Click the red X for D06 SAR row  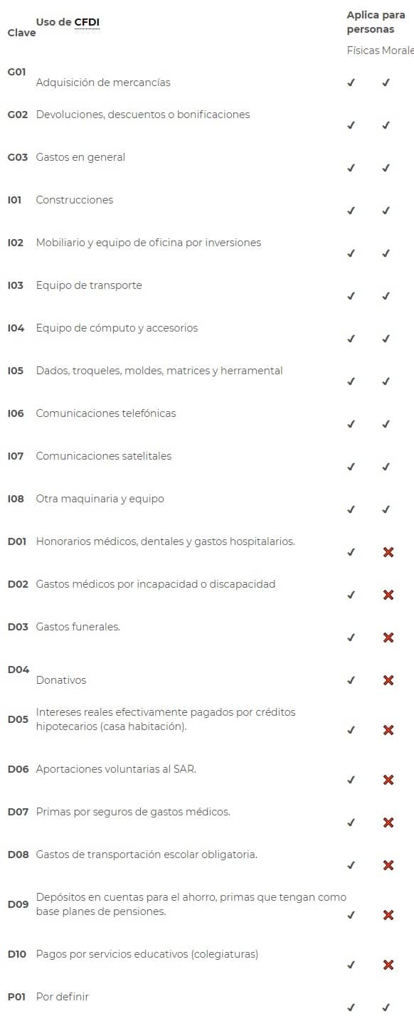[388, 780]
